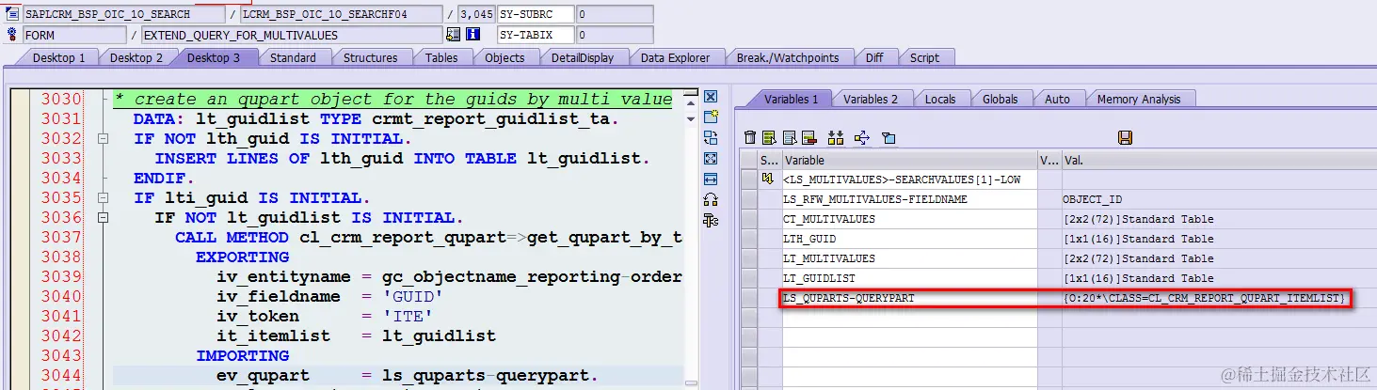Click trash icon to delete variables
The height and width of the screenshot is (390, 1377).
tap(750, 138)
